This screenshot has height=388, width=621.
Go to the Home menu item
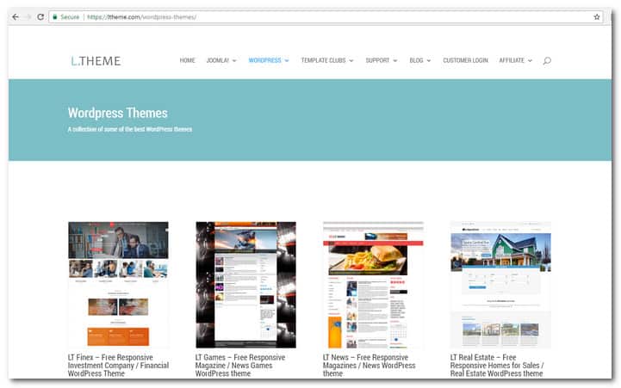187,61
